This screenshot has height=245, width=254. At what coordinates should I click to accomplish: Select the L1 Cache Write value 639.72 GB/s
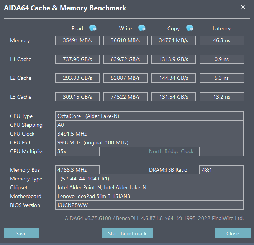tap(126, 59)
